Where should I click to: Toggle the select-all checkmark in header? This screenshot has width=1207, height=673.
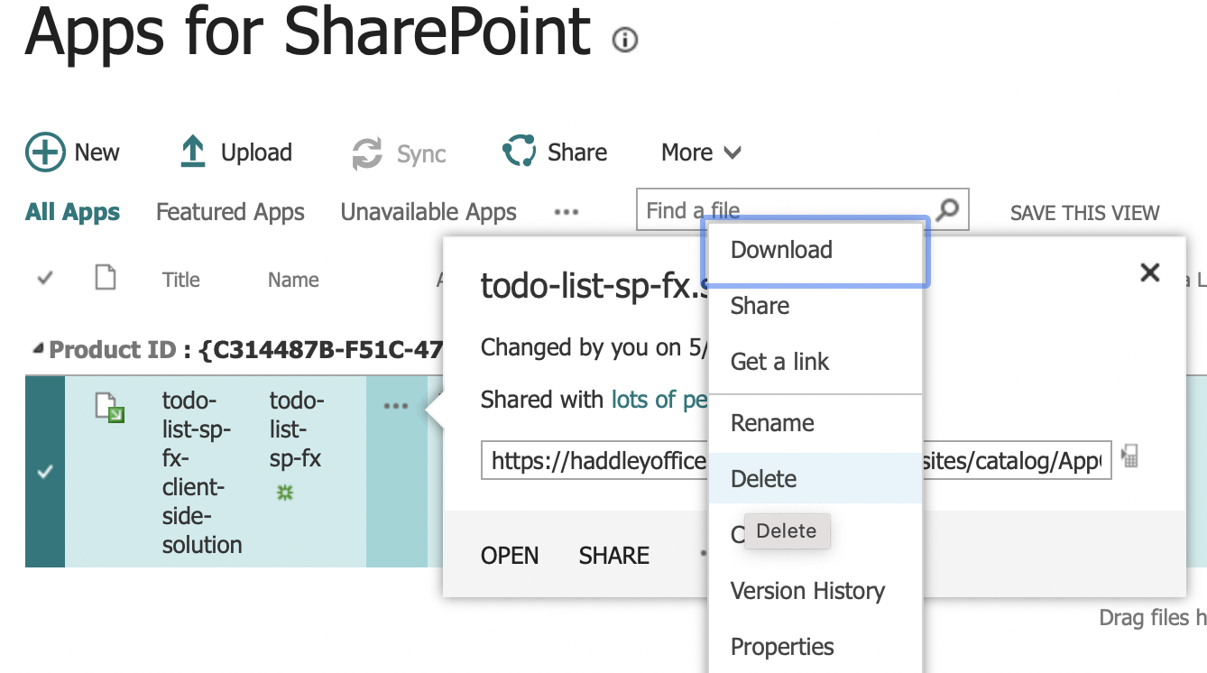point(45,280)
